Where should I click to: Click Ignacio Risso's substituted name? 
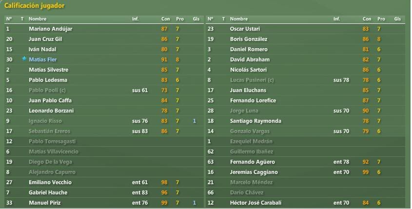45,121
